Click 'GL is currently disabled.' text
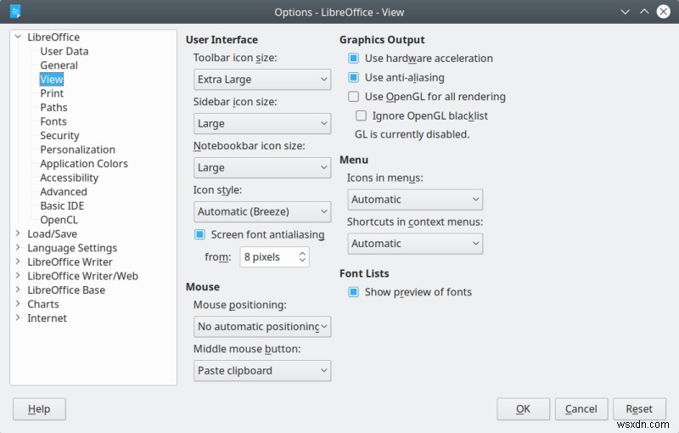679x433 pixels. click(412, 135)
